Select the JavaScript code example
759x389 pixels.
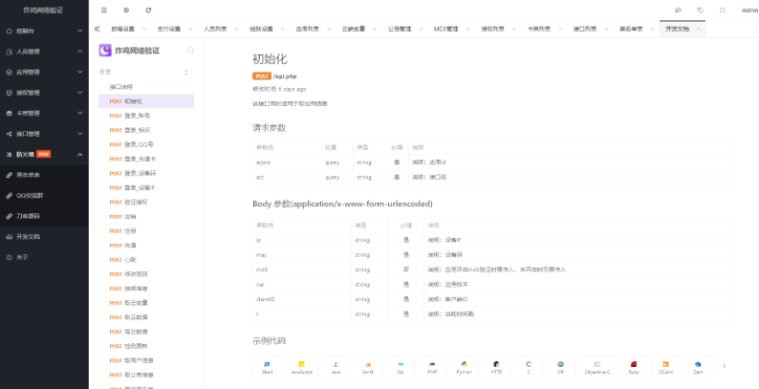(x=301, y=367)
